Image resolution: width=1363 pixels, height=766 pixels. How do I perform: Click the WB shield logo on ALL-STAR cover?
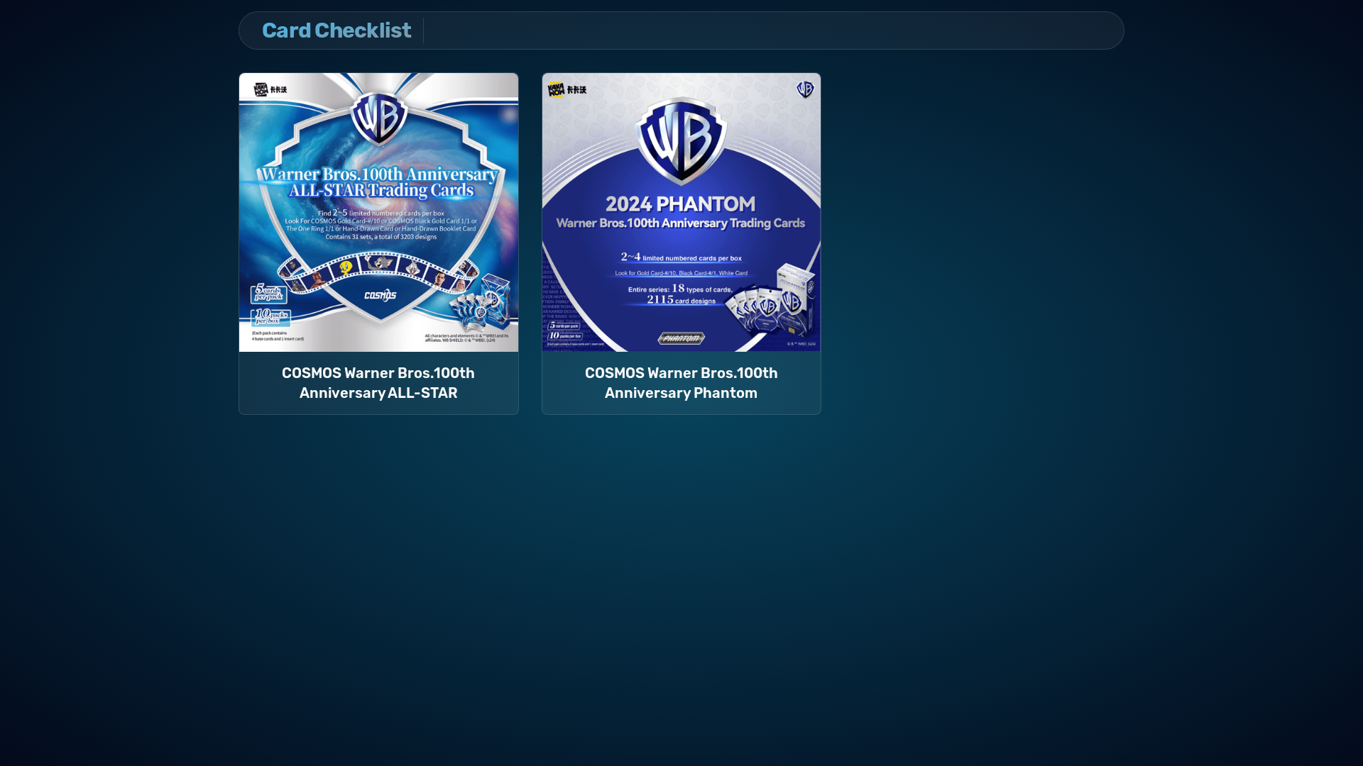tap(379, 118)
